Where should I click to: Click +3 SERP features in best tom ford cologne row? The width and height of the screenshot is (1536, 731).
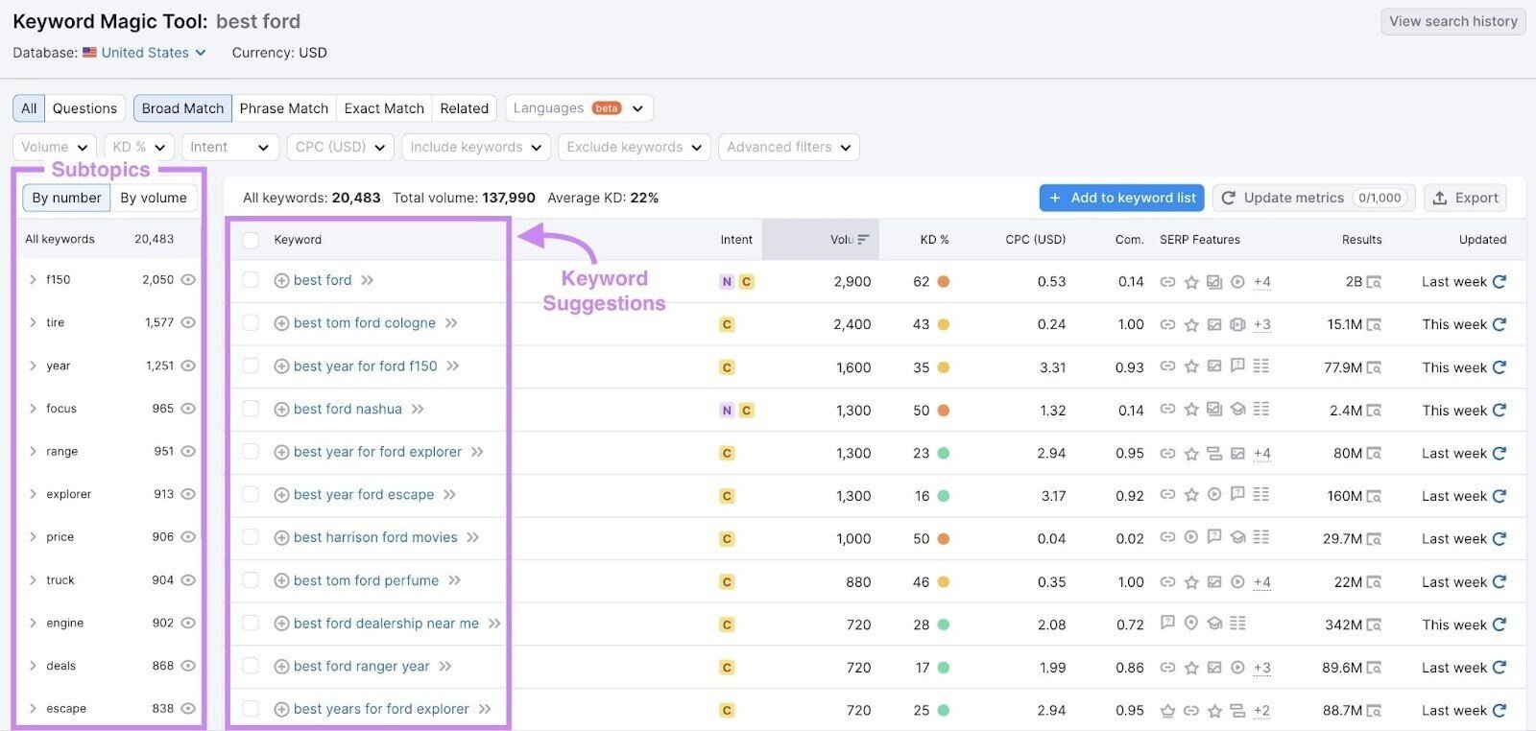(x=1262, y=324)
